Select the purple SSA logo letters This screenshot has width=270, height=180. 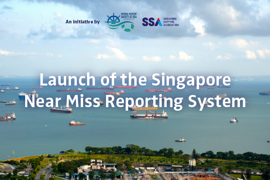point(152,22)
